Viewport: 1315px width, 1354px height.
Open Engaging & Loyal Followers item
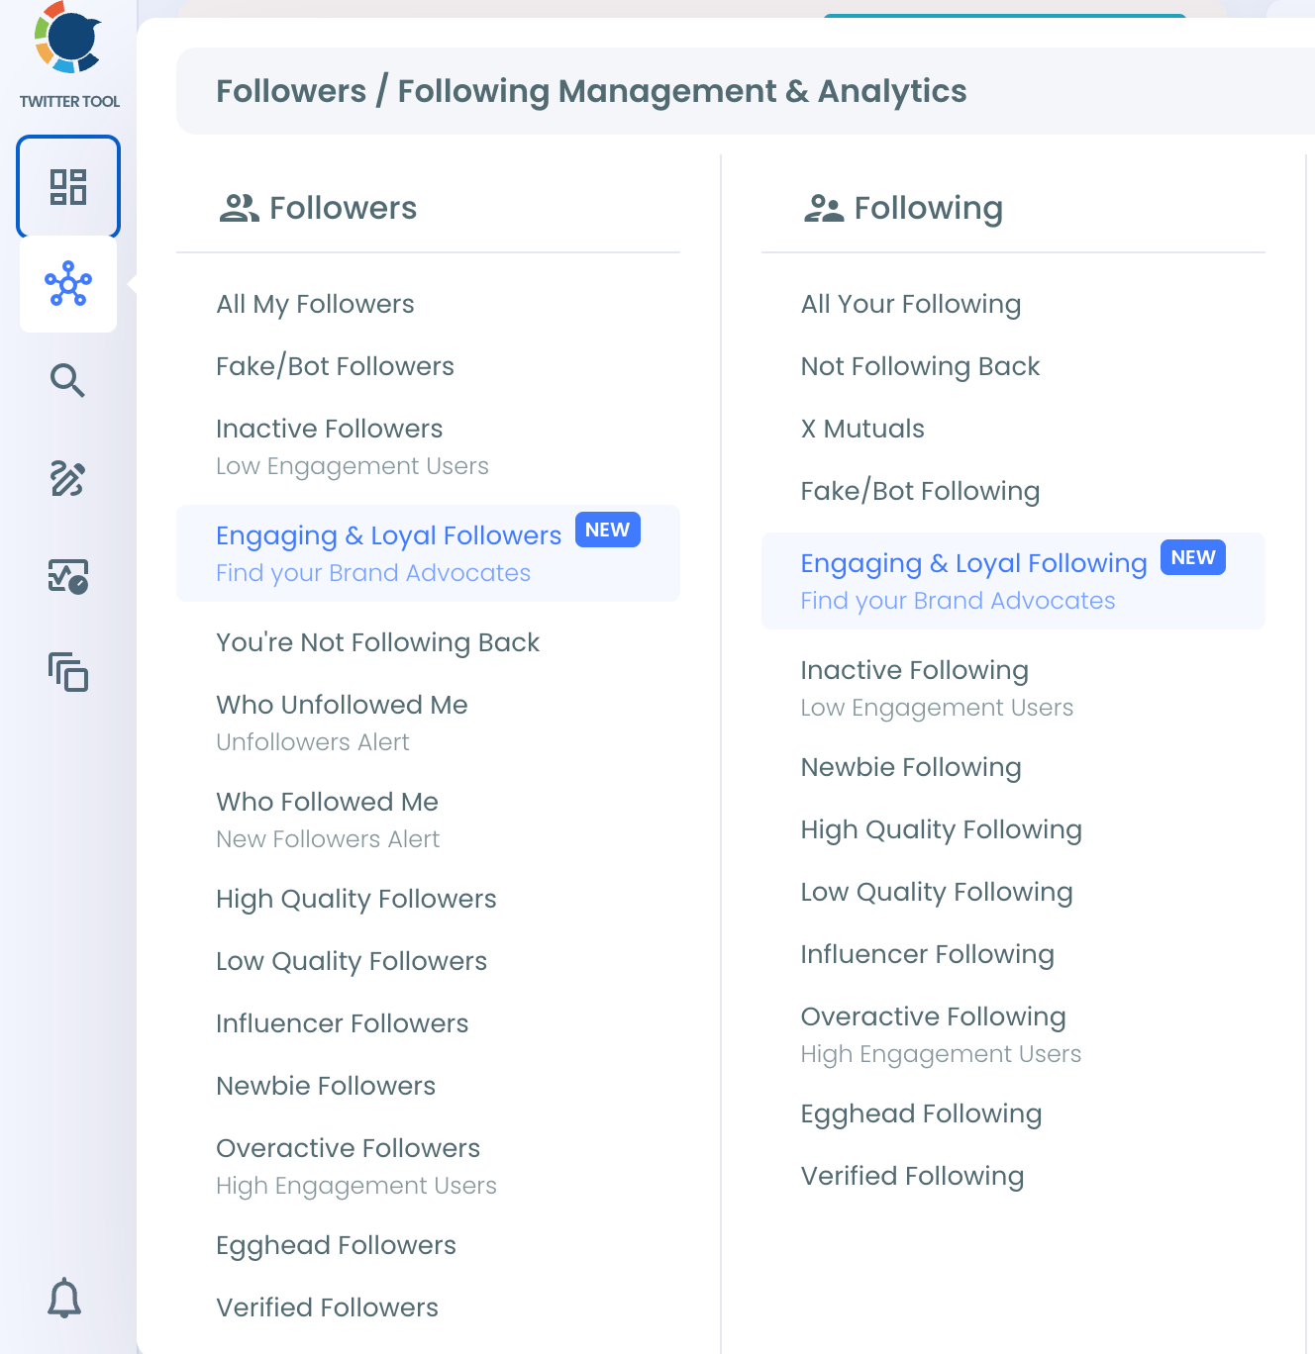click(428, 553)
